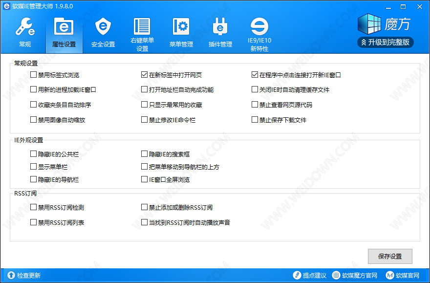Switch to 右键菜单设置 list tab
The width and height of the screenshot is (430, 283).
coord(142,34)
